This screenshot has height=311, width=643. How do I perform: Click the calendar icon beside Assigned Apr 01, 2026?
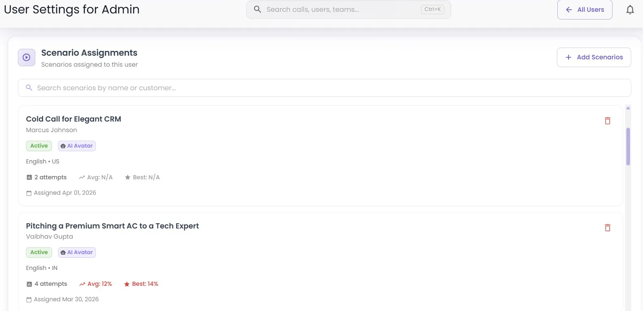[x=29, y=193]
